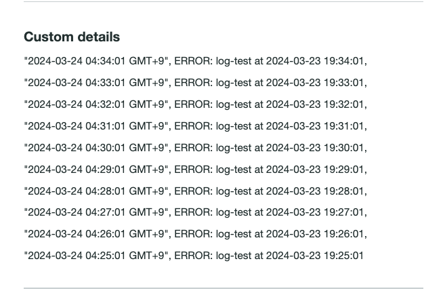Click the quoted timestamp "2024-03-24 04:29:01 GMT+9"

pyautogui.click(x=96, y=170)
